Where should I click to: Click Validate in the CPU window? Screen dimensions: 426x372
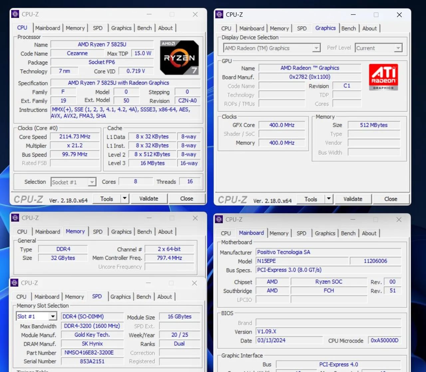click(x=149, y=198)
